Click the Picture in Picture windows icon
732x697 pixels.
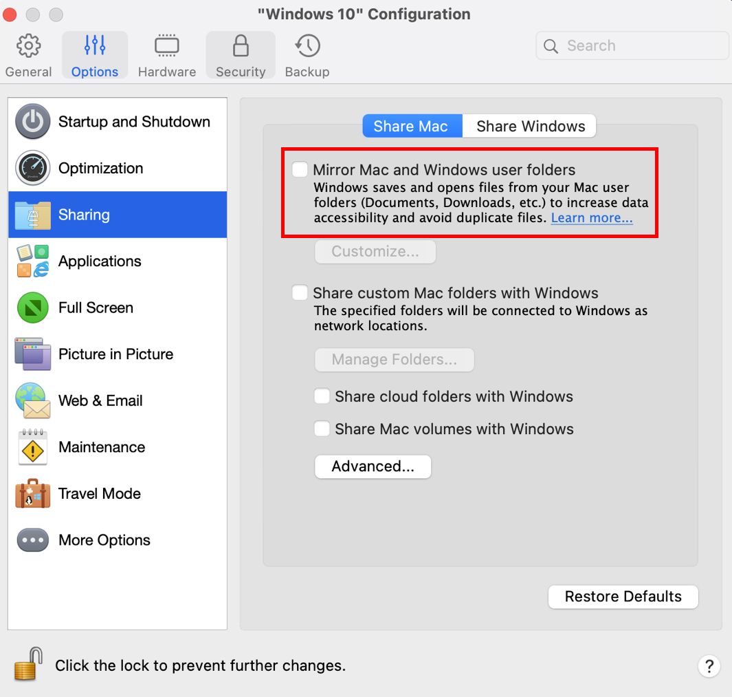[x=33, y=354]
